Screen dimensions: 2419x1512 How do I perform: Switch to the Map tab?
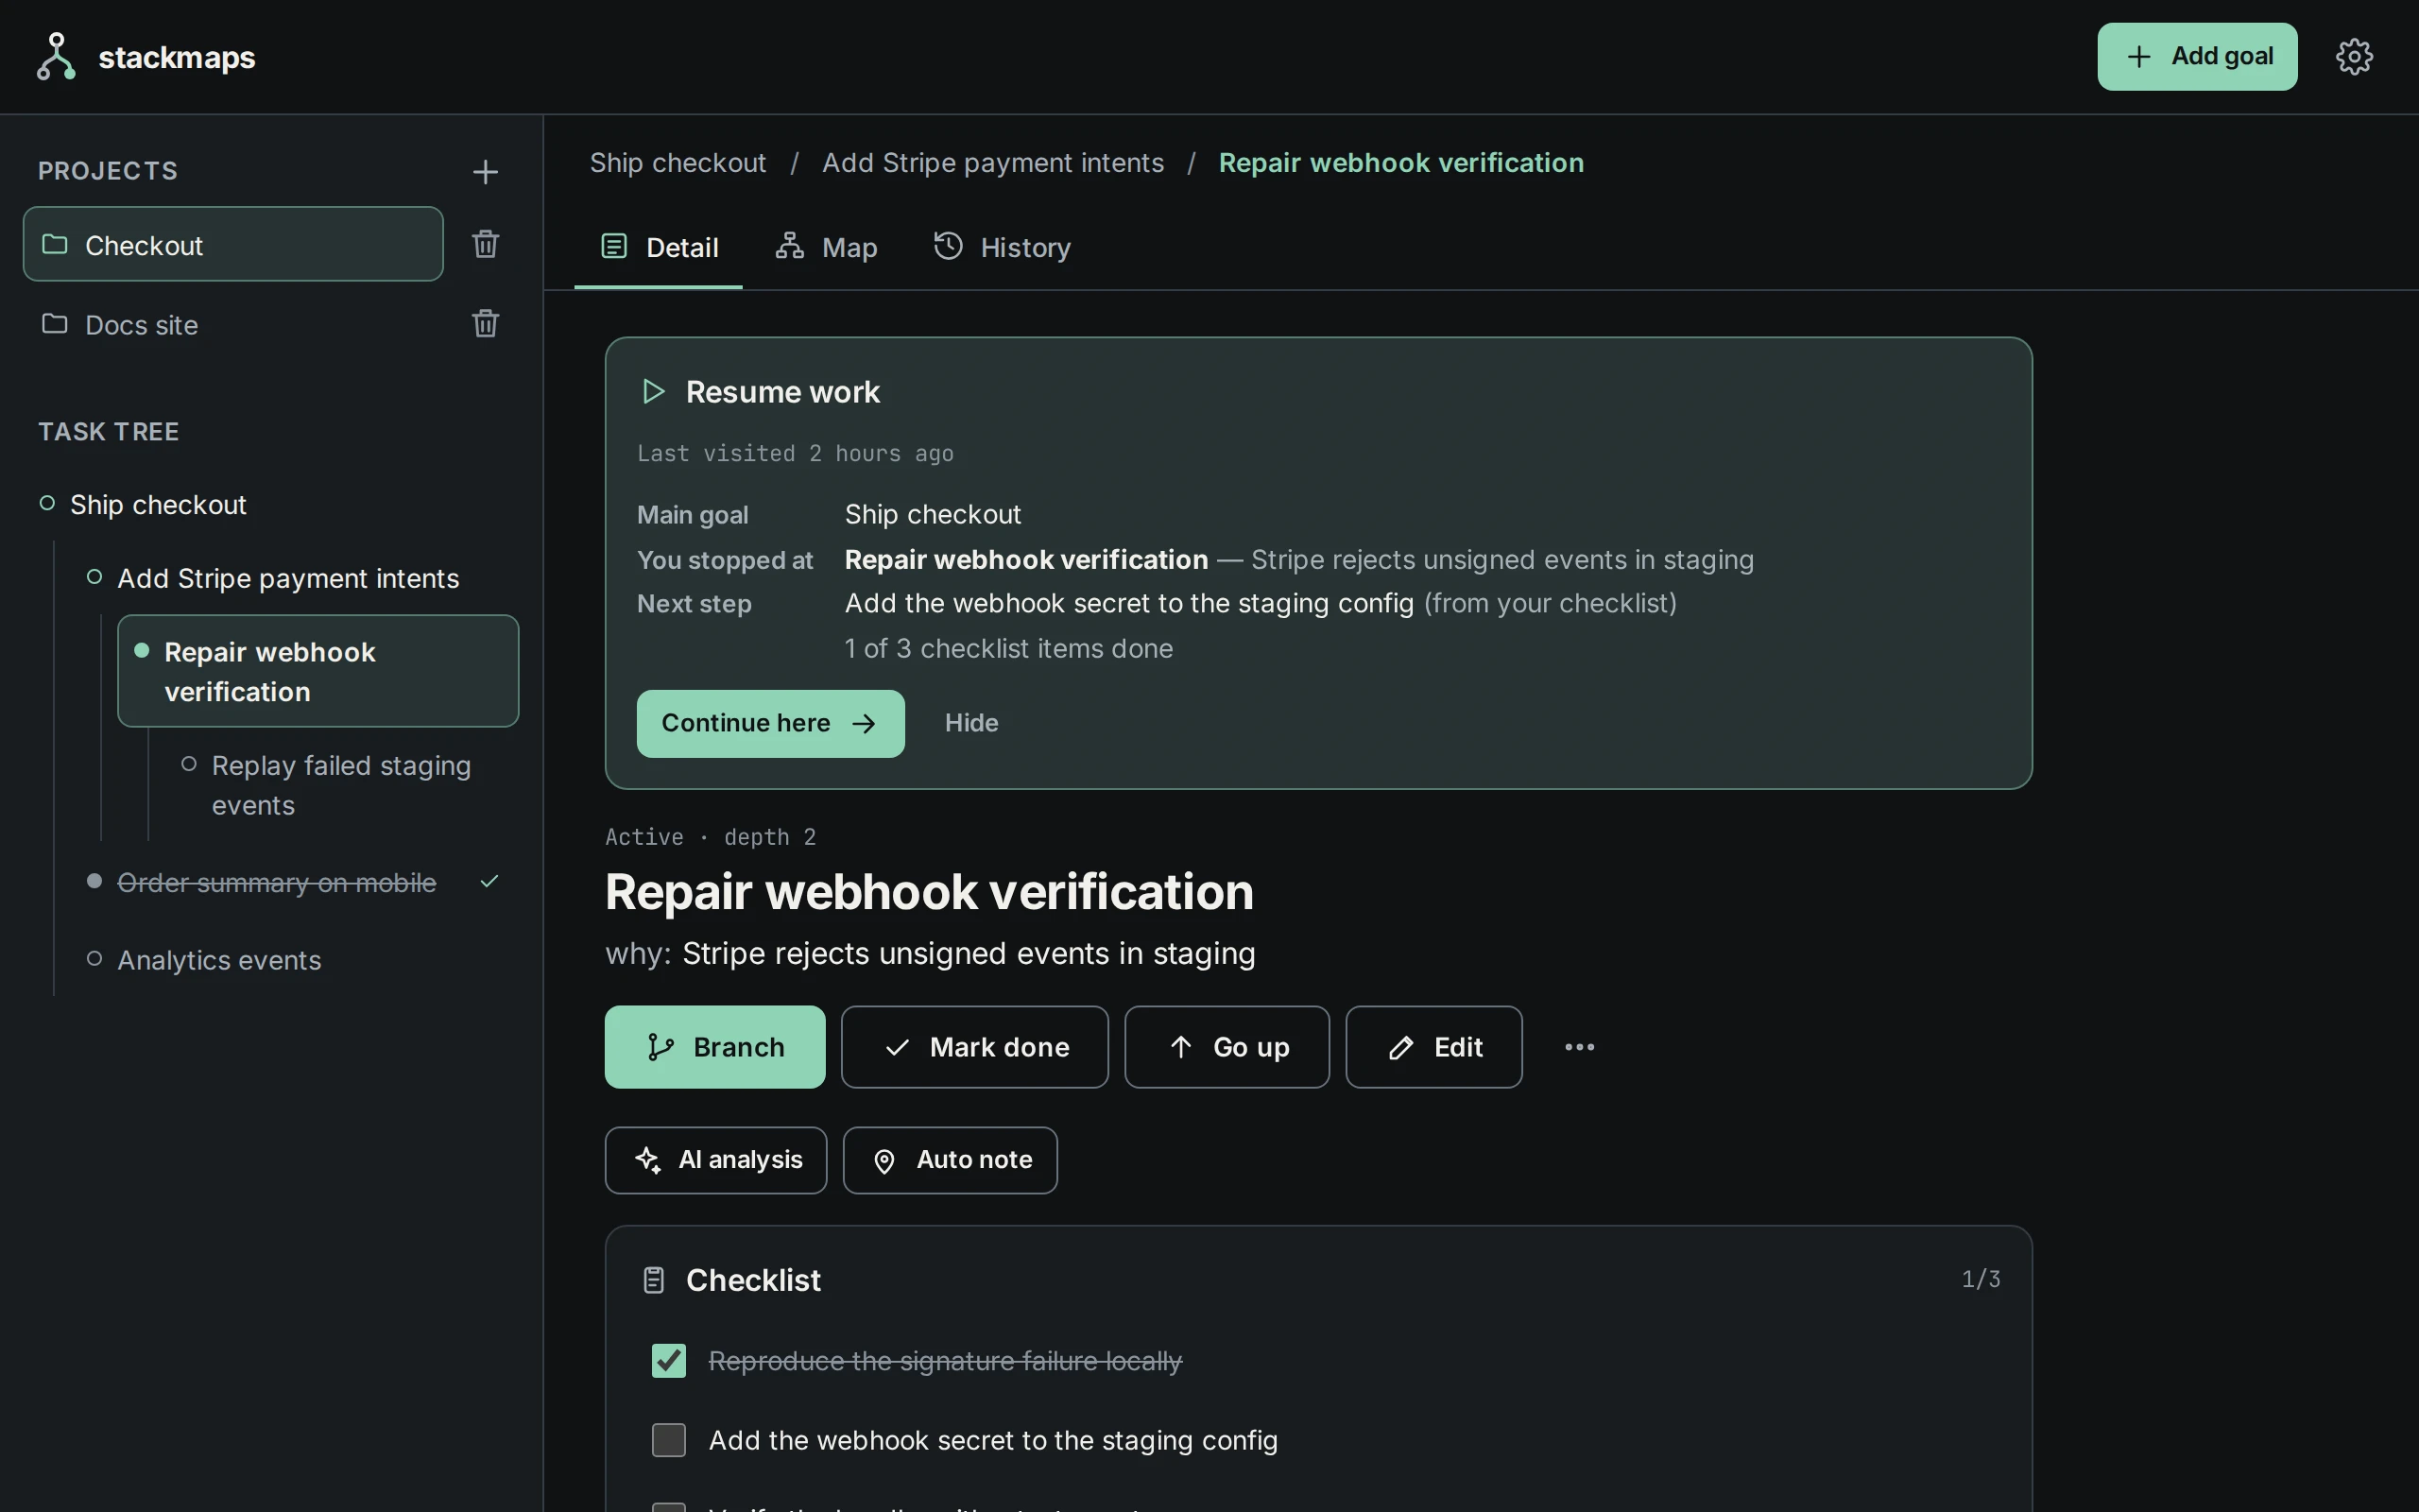coord(827,247)
